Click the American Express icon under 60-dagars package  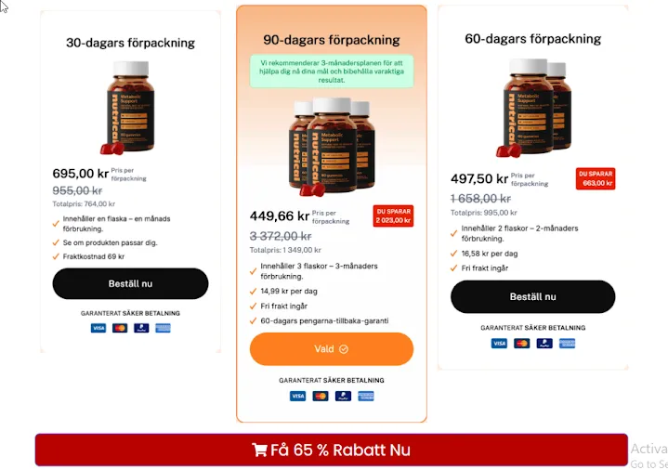click(567, 344)
